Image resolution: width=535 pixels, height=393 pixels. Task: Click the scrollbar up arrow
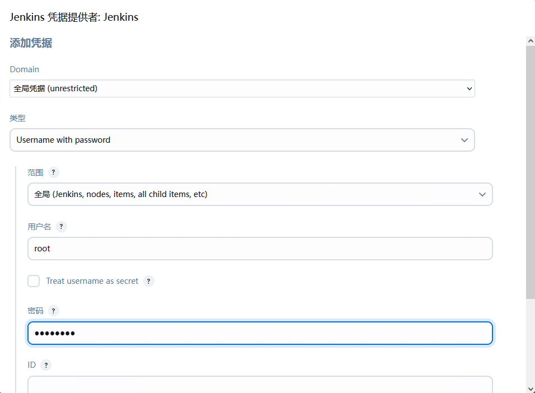click(531, 41)
